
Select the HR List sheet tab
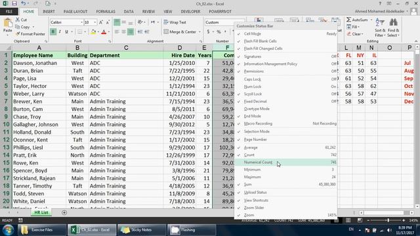(x=41, y=212)
